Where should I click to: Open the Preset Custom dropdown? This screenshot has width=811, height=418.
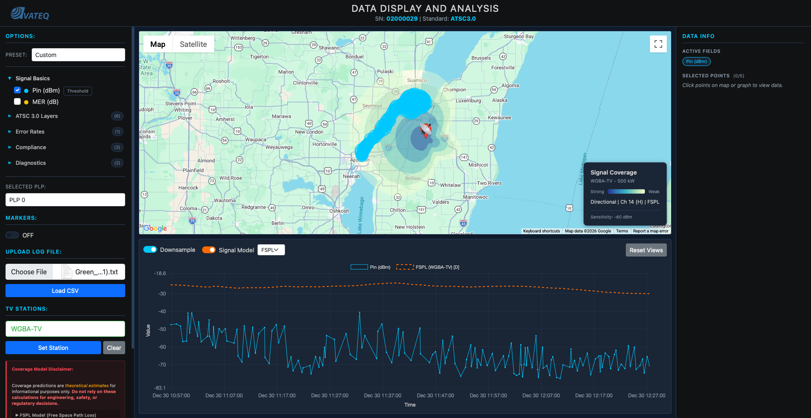[x=78, y=55]
